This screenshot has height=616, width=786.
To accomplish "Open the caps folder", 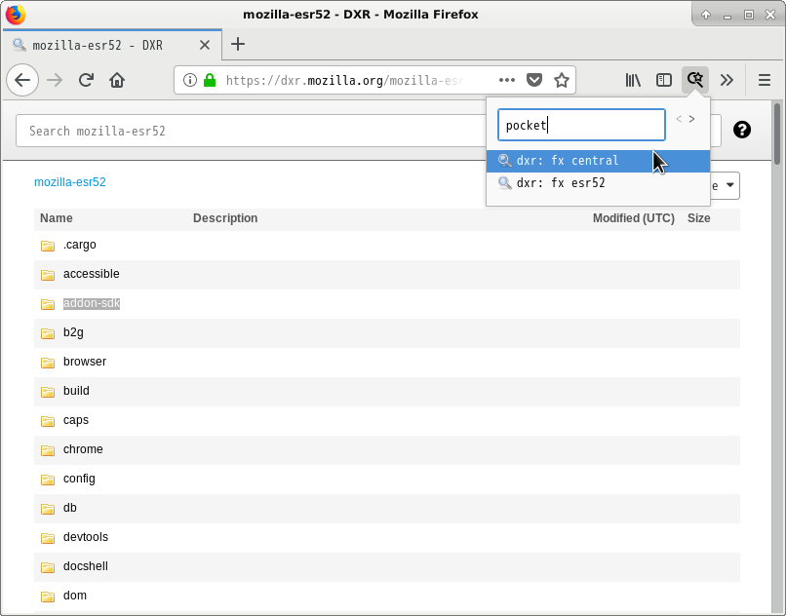I will (x=76, y=420).
